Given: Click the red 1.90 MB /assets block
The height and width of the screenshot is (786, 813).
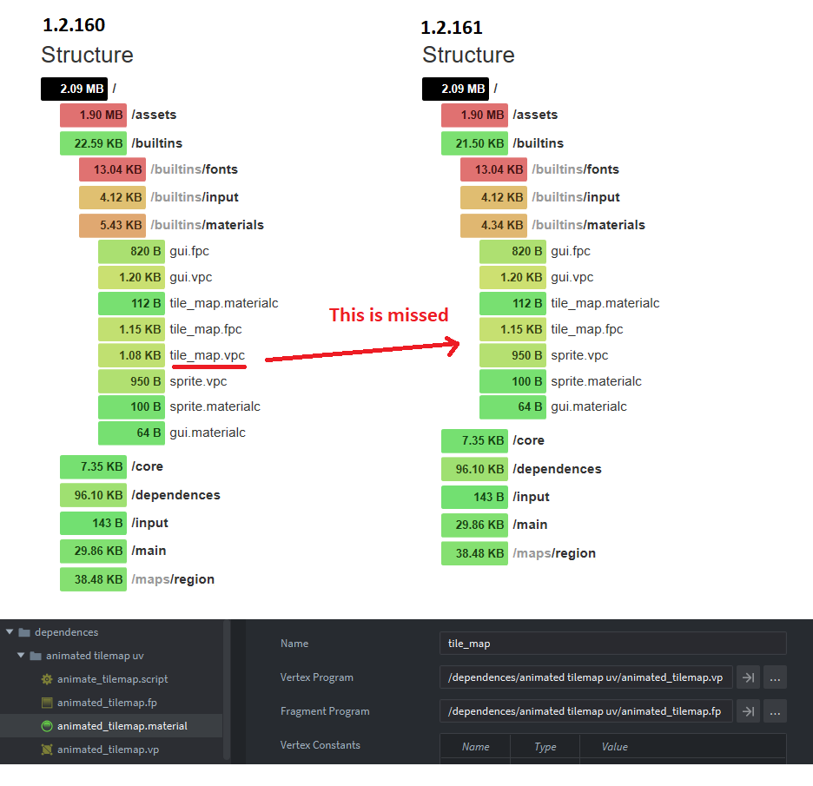Looking at the screenshot, I should pyautogui.click(x=93, y=115).
